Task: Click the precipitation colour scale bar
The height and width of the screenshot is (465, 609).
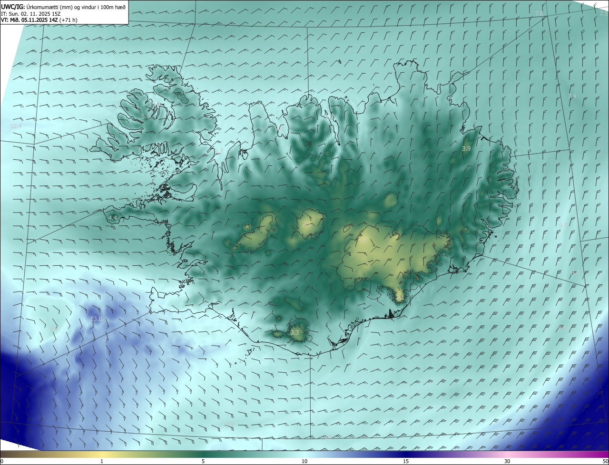Action: [x=304, y=454]
